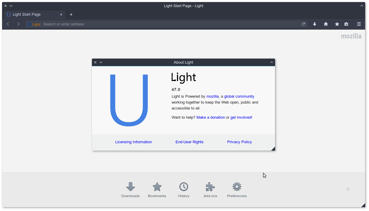Click the toolbar downloads arrow icon
The image size is (369, 211).
(315, 24)
